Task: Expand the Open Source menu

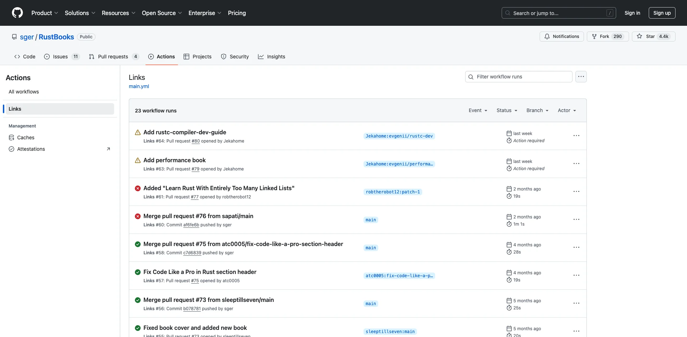Action: (162, 13)
